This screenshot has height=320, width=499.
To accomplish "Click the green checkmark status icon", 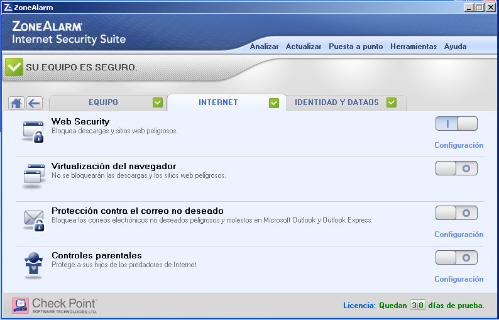I will pyautogui.click(x=14, y=67).
